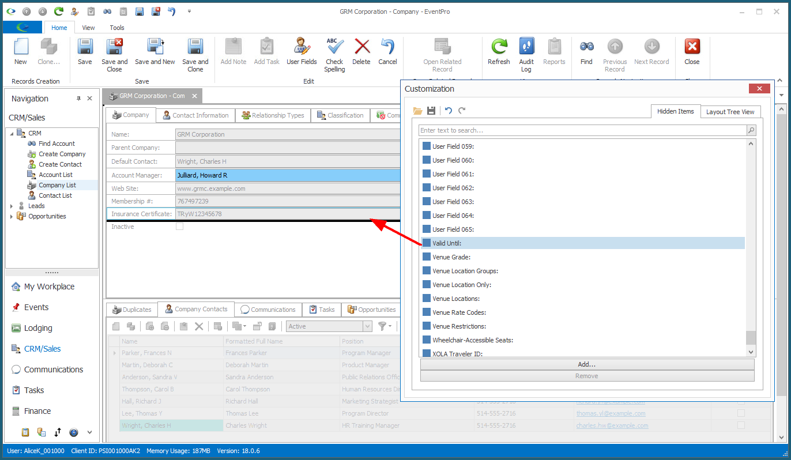
Task: Open the Active status filter dropdown
Action: [x=368, y=326]
